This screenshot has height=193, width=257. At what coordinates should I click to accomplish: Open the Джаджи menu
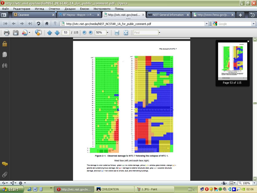(x=70, y=9)
